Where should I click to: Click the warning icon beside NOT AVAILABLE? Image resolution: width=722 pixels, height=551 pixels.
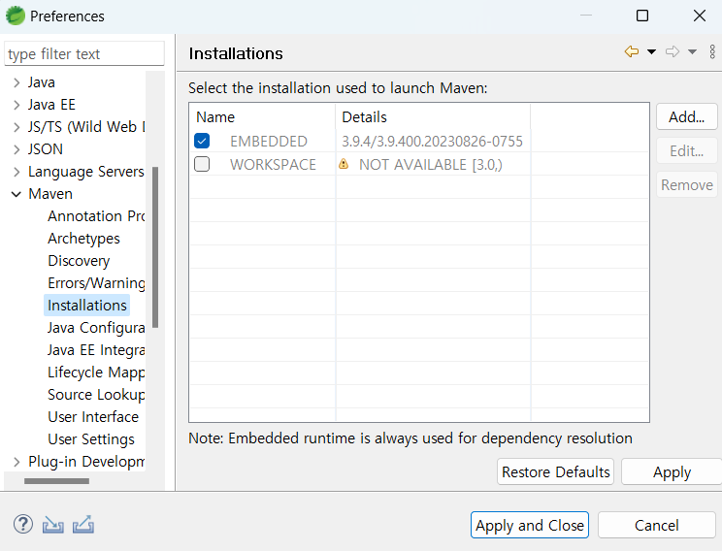click(344, 164)
